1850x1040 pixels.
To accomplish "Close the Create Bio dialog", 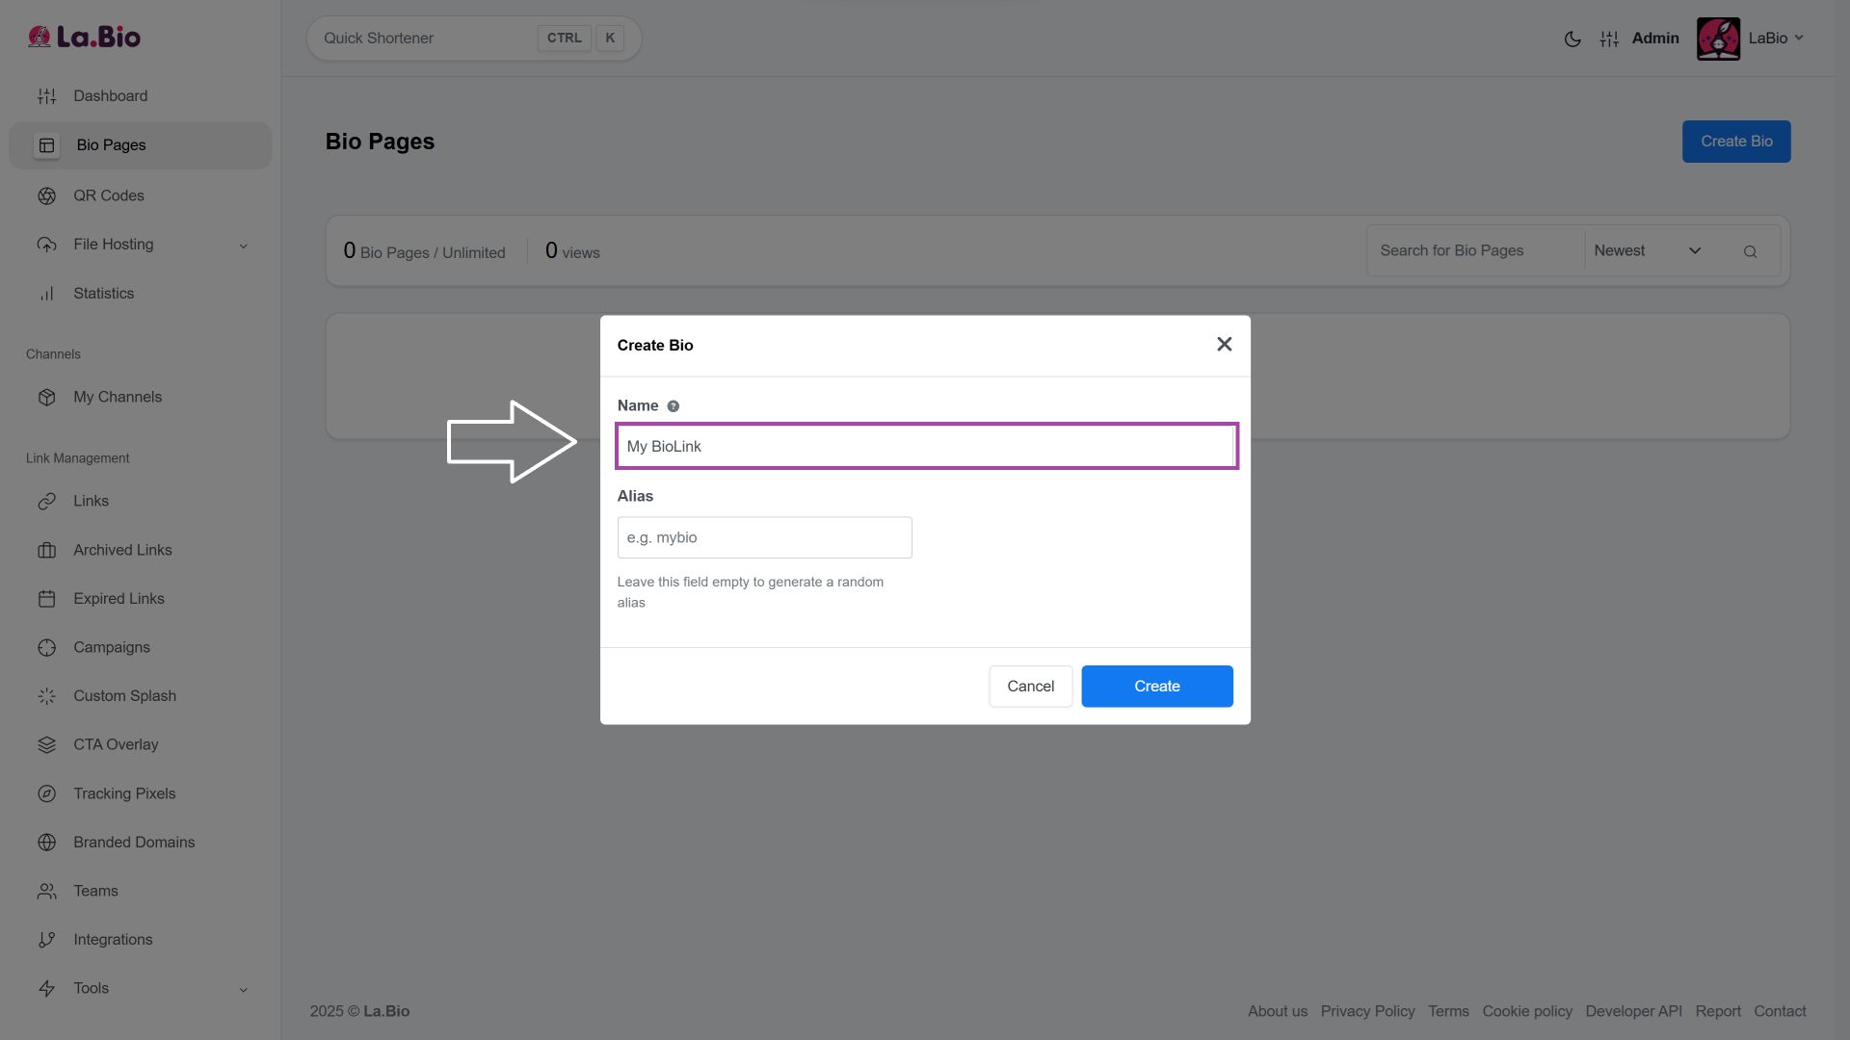I will click(x=1224, y=345).
